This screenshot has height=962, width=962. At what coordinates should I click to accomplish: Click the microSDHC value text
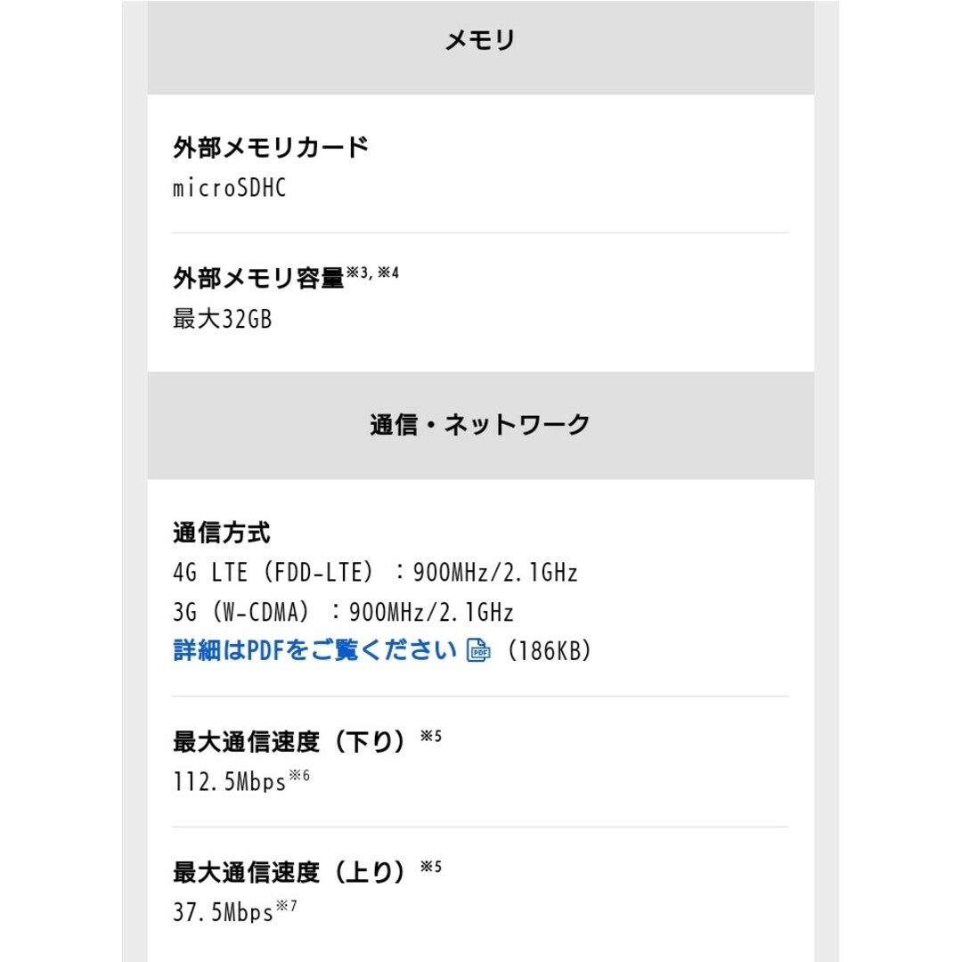(x=230, y=188)
